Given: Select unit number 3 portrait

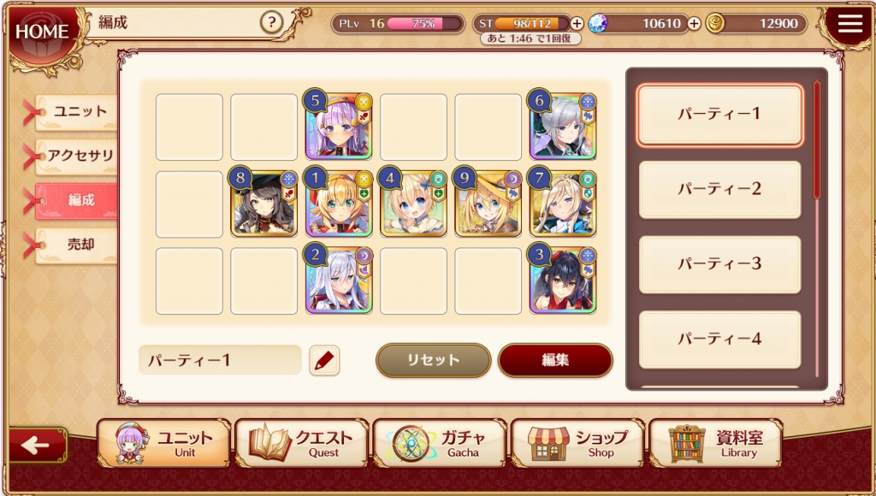Looking at the screenshot, I should click(563, 280).
